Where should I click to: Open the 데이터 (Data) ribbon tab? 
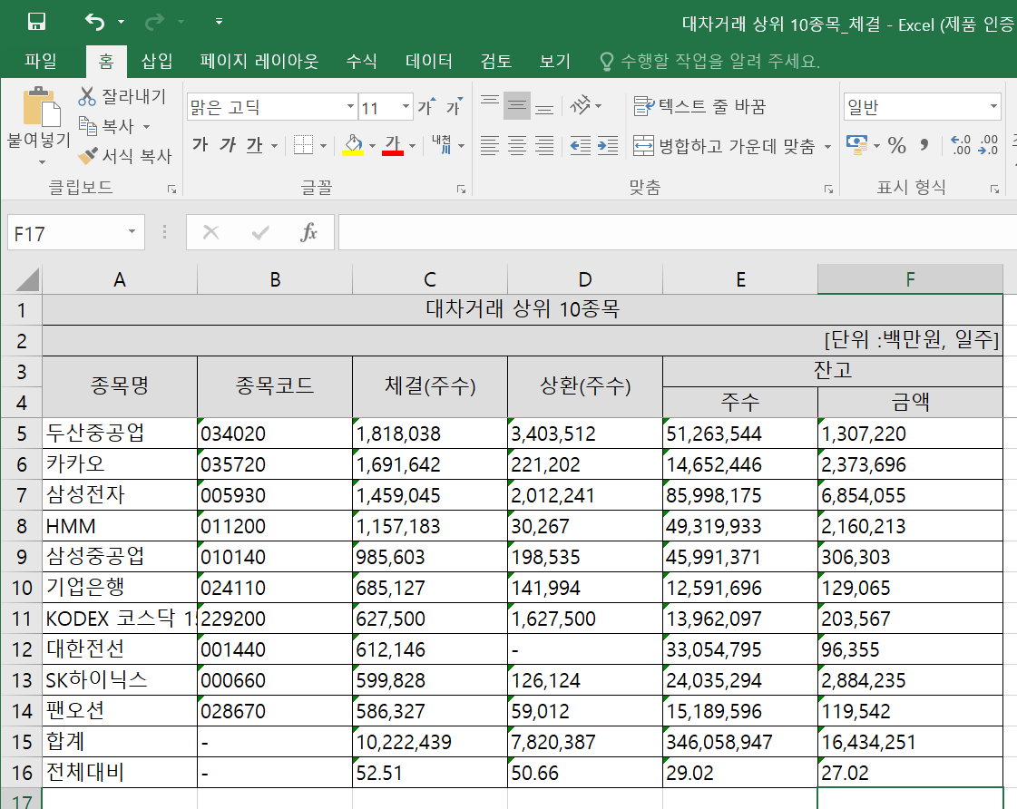click(429, 62)
